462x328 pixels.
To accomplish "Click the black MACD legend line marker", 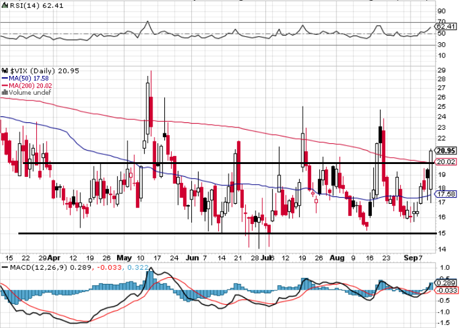I will [x=5, y=267].
